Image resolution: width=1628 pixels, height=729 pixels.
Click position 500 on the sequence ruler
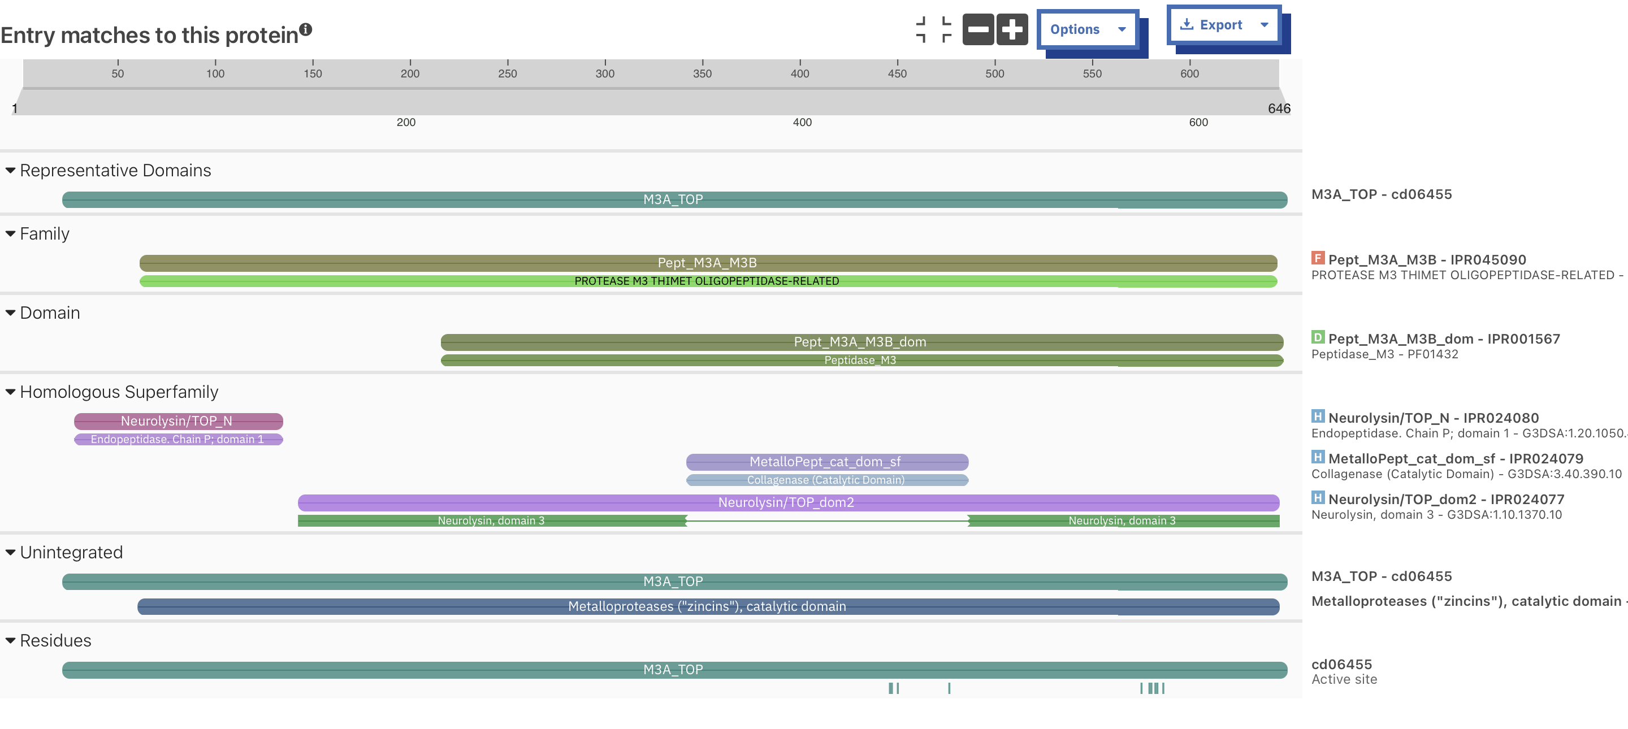995,73
